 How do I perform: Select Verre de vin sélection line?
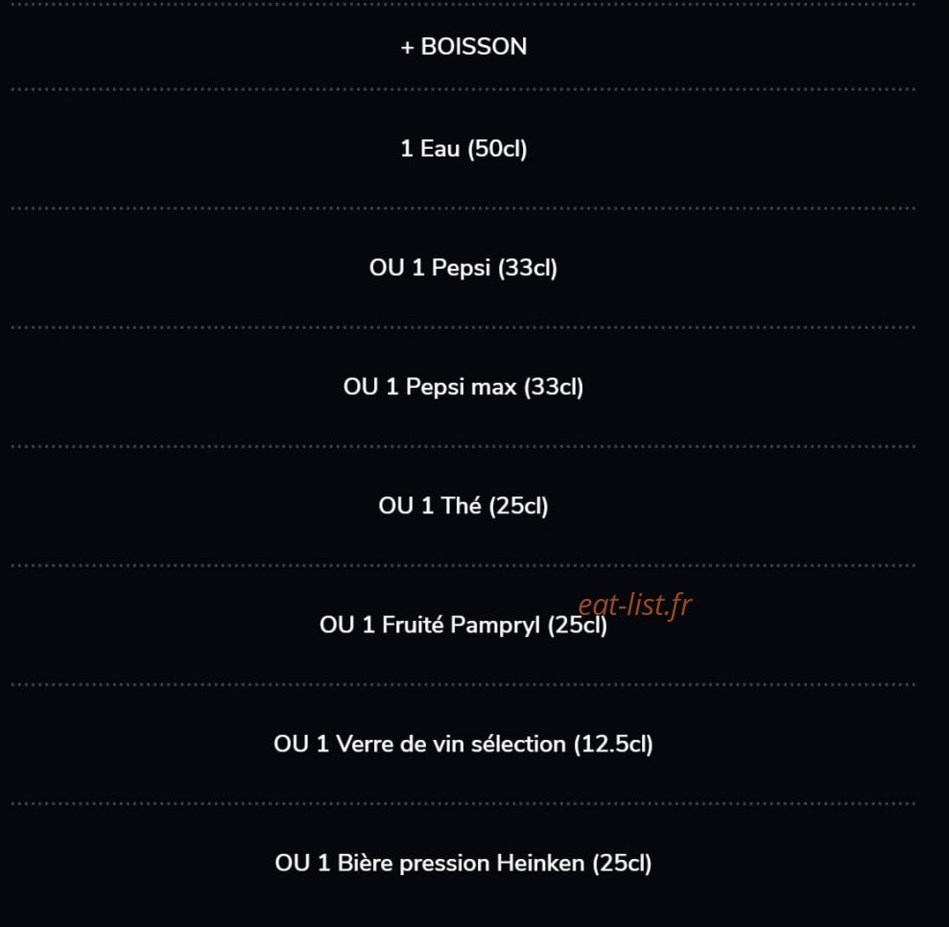coord(463,745)
